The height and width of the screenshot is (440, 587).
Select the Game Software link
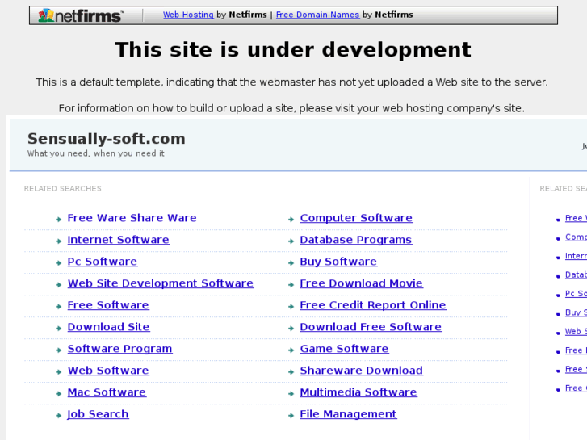coord(345,349)
